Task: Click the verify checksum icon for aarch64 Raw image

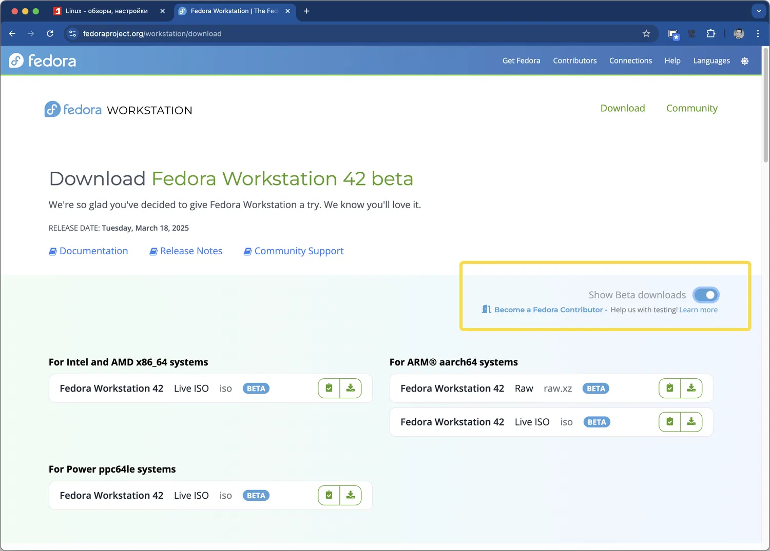Action: tap(670, 389)
